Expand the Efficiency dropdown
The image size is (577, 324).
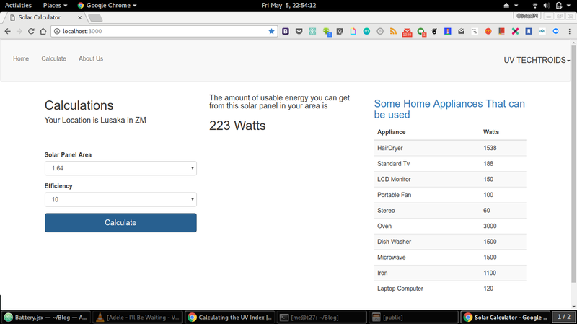pos(120,200)
